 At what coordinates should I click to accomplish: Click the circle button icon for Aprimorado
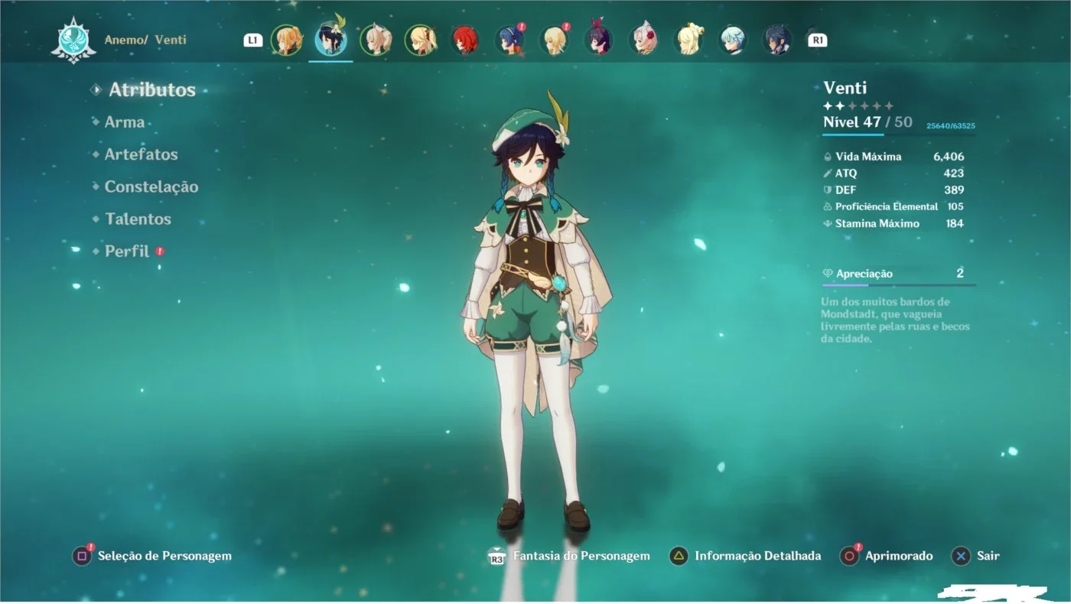click(x=849, y=556)
